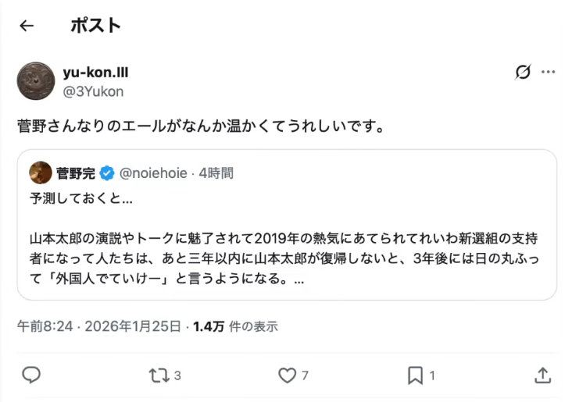Like the post with heart icon
The width and height of the screenshot is (572, 402).
[x=288, y=375]
